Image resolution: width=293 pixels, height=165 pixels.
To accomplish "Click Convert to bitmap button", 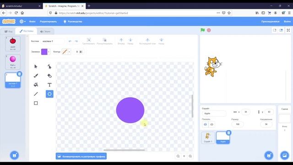I will click(81, 156).
